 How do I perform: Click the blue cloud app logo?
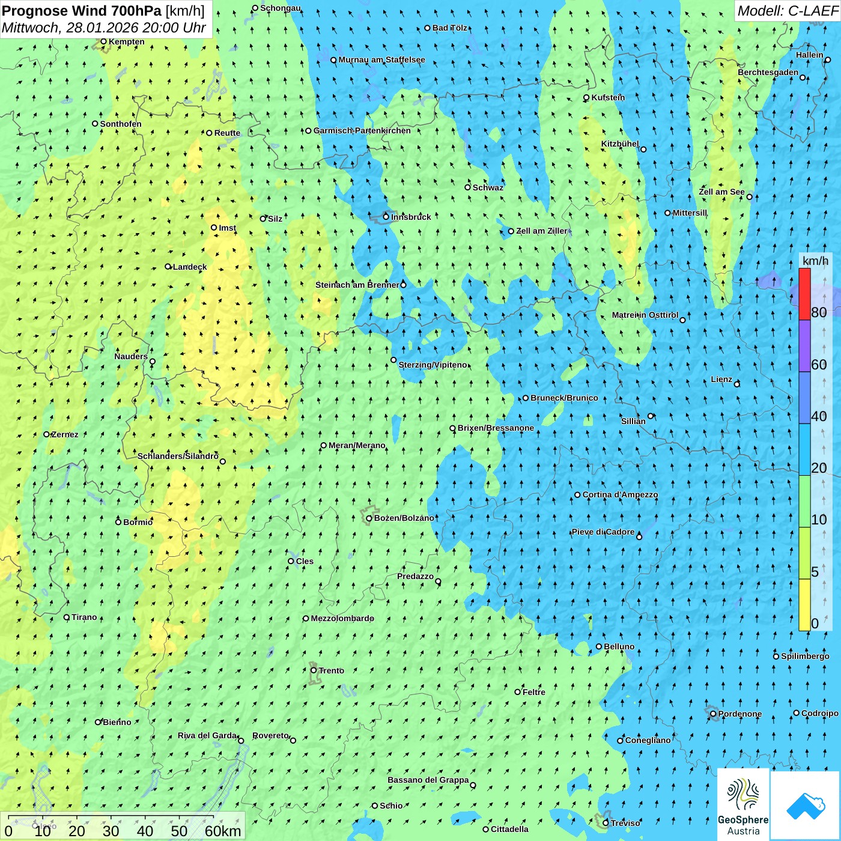pos(805,805)
